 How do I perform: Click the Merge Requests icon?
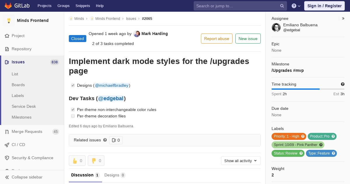[7, 132]
